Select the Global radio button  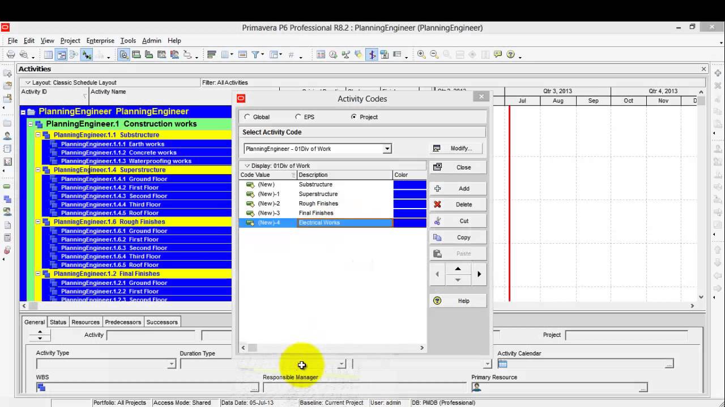(247, 117)
